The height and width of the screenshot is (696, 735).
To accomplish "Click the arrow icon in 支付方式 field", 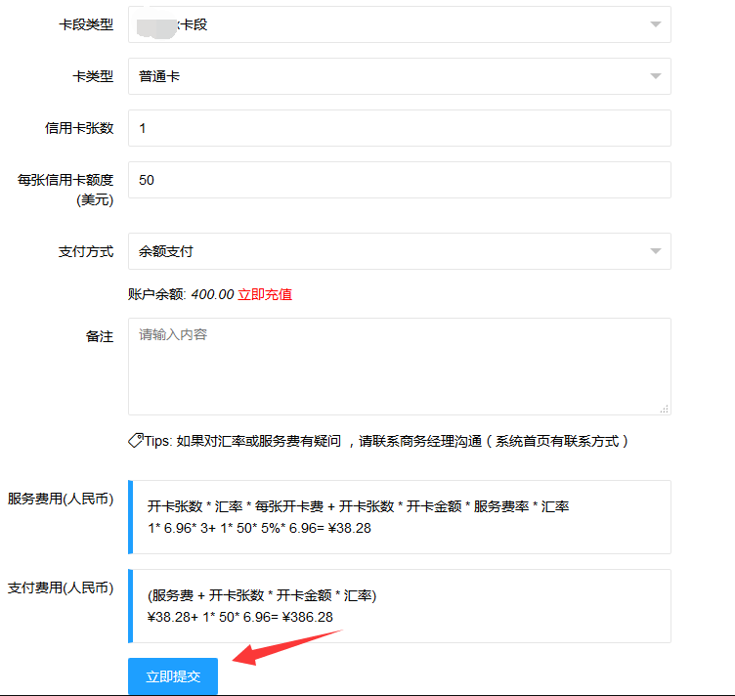I will (655, 251).
